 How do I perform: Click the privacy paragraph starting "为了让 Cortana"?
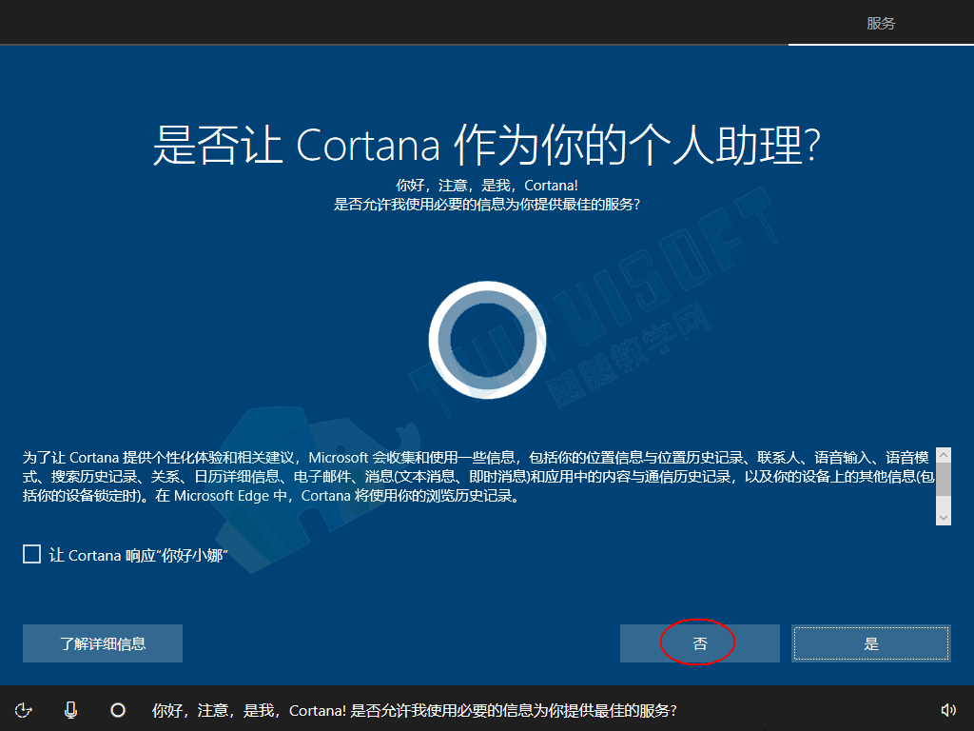(478, 477)
